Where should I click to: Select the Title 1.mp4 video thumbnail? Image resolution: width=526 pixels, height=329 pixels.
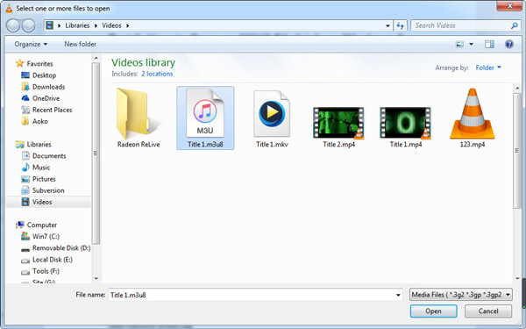click(x=405, y=123)
